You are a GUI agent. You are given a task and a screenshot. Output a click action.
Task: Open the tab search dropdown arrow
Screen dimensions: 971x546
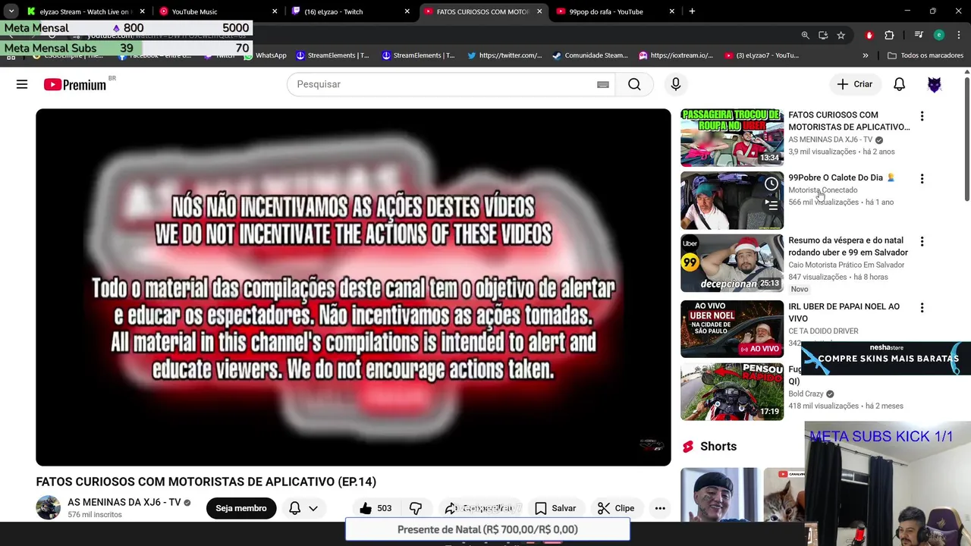(11, 11)
